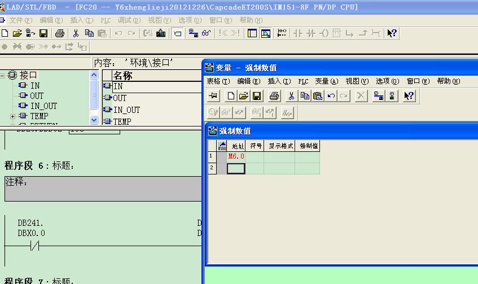Insert an output coil element
The image size is (478, 284).
pos(324,33)
